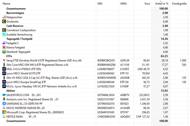This screenshot has height=126, width=190.
Task: Click the Microsoft logo icon
Action: [4, 112]
